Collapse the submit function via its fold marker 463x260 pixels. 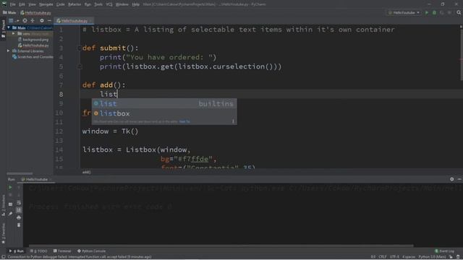79,48
